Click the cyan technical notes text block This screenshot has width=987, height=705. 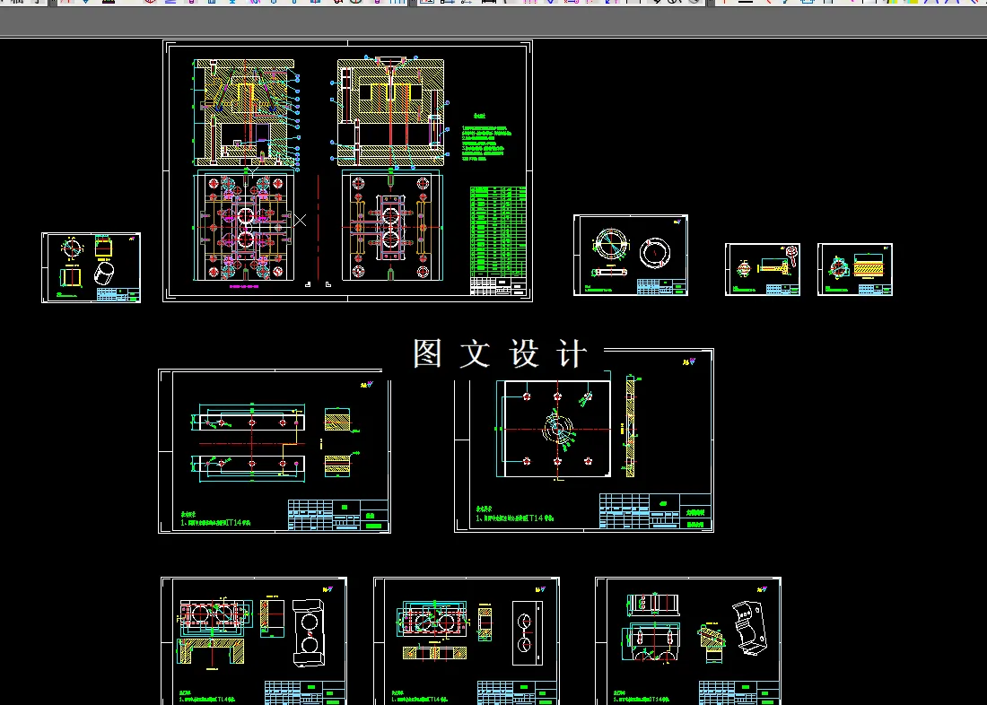486,138
